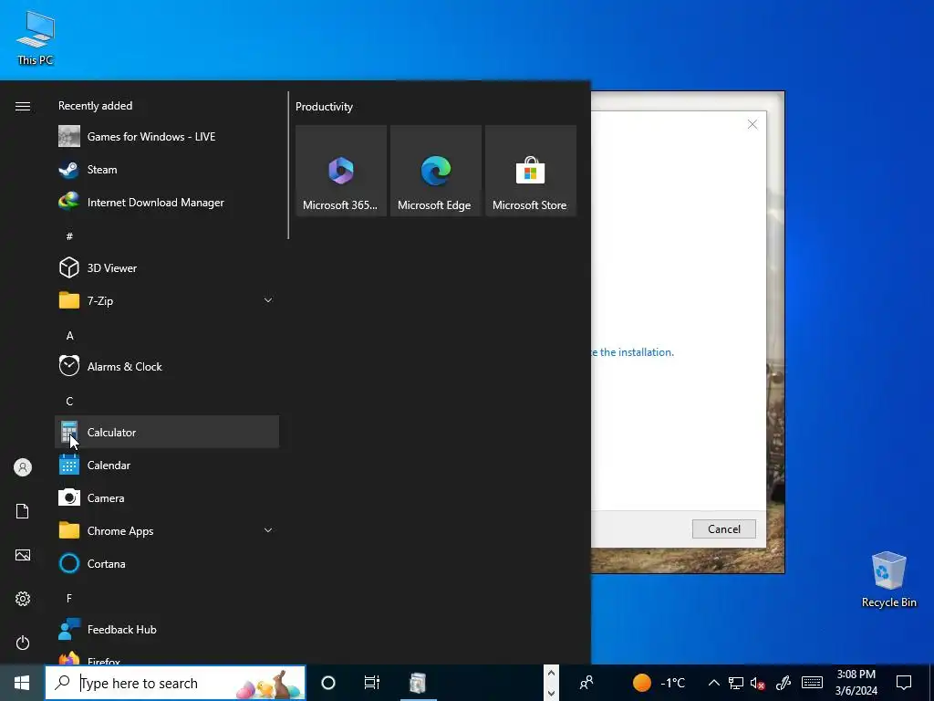Select the installer icon on taskbar
Viewport: 934px width, 701px height.
(418, 683)
